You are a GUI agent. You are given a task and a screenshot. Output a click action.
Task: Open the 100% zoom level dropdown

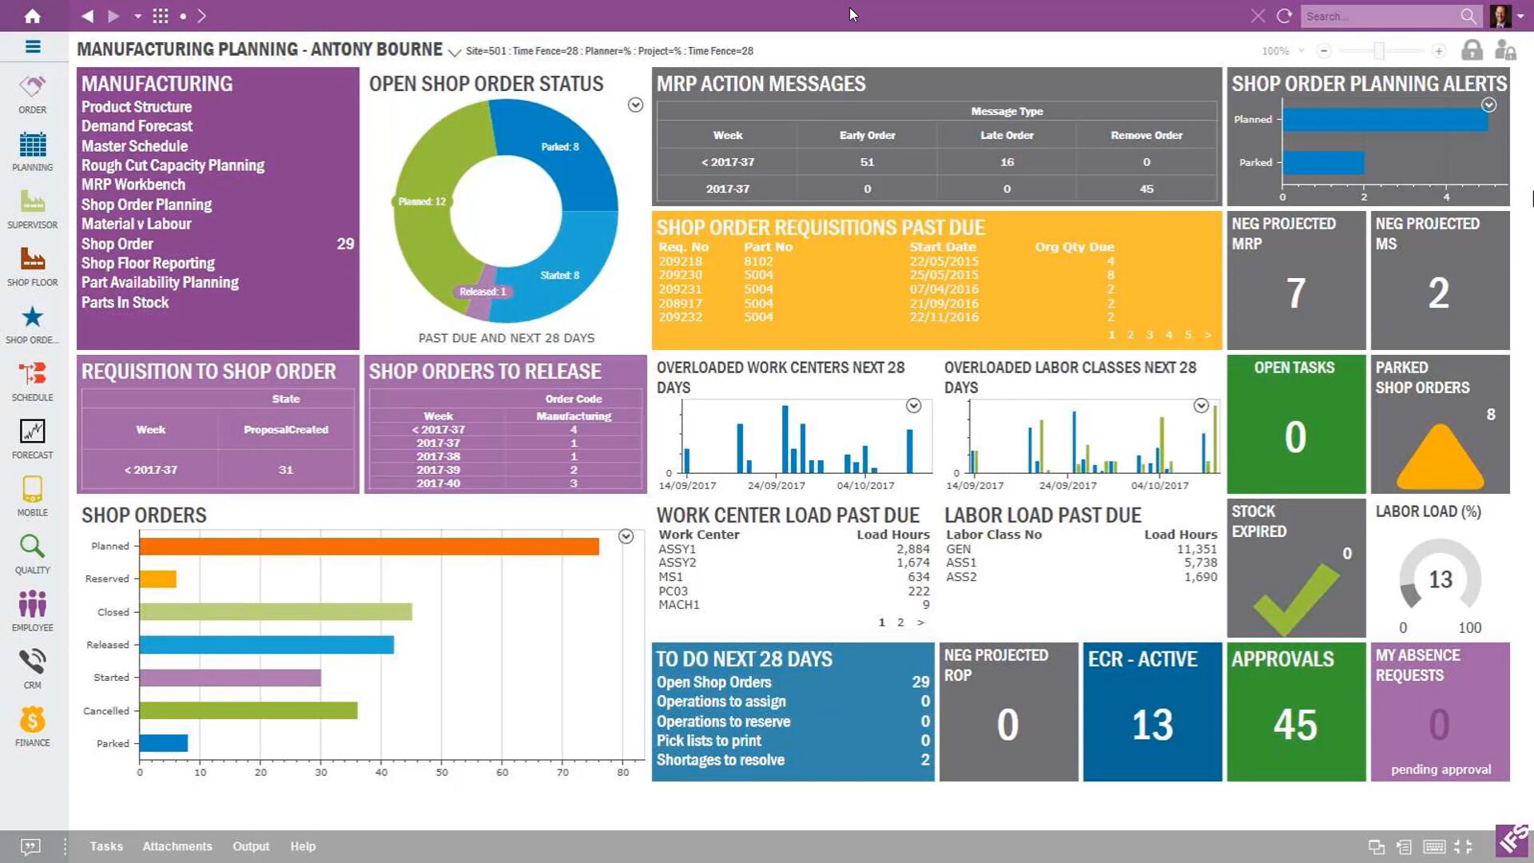pyautogui.click(x=1283, y=51)
